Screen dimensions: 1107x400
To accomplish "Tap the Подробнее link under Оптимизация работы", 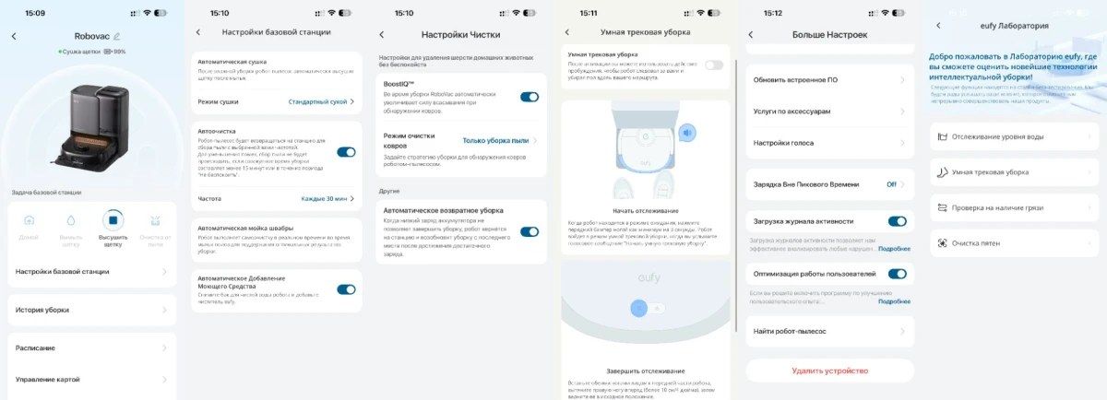I will pyautogui.click(x=894, y=301).
